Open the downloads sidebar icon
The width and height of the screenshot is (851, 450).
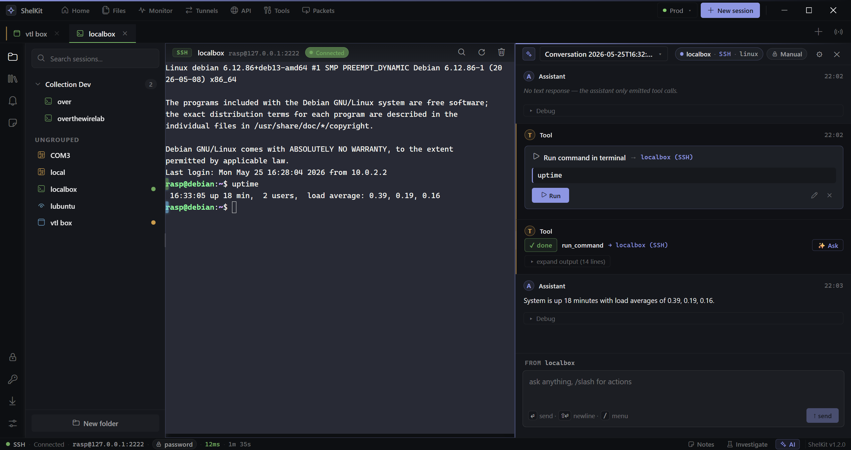[x=13, y=401]
